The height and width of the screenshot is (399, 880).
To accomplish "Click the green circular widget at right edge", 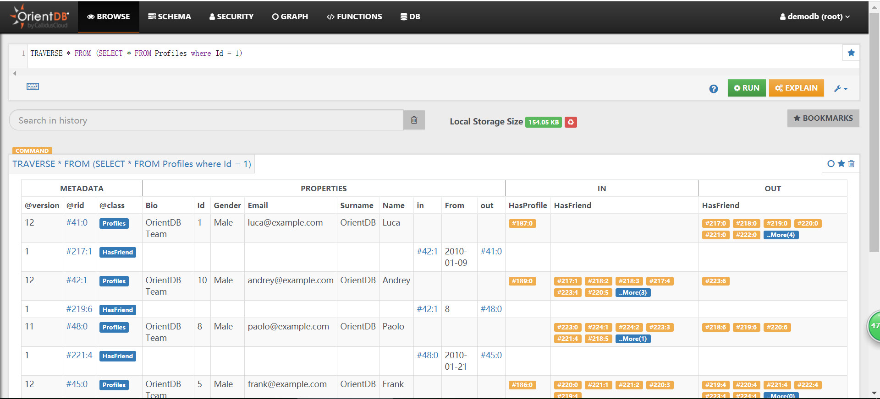I will click(874, 326).
